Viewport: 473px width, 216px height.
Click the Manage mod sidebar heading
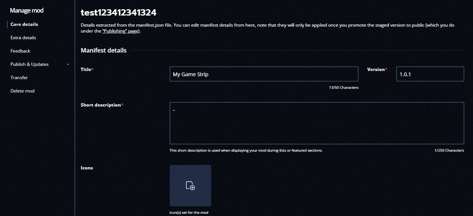tap(27, 10)
